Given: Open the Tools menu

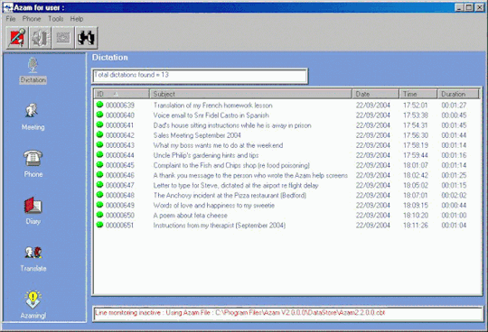Looking at the screenshot, I should click(55, 19).
